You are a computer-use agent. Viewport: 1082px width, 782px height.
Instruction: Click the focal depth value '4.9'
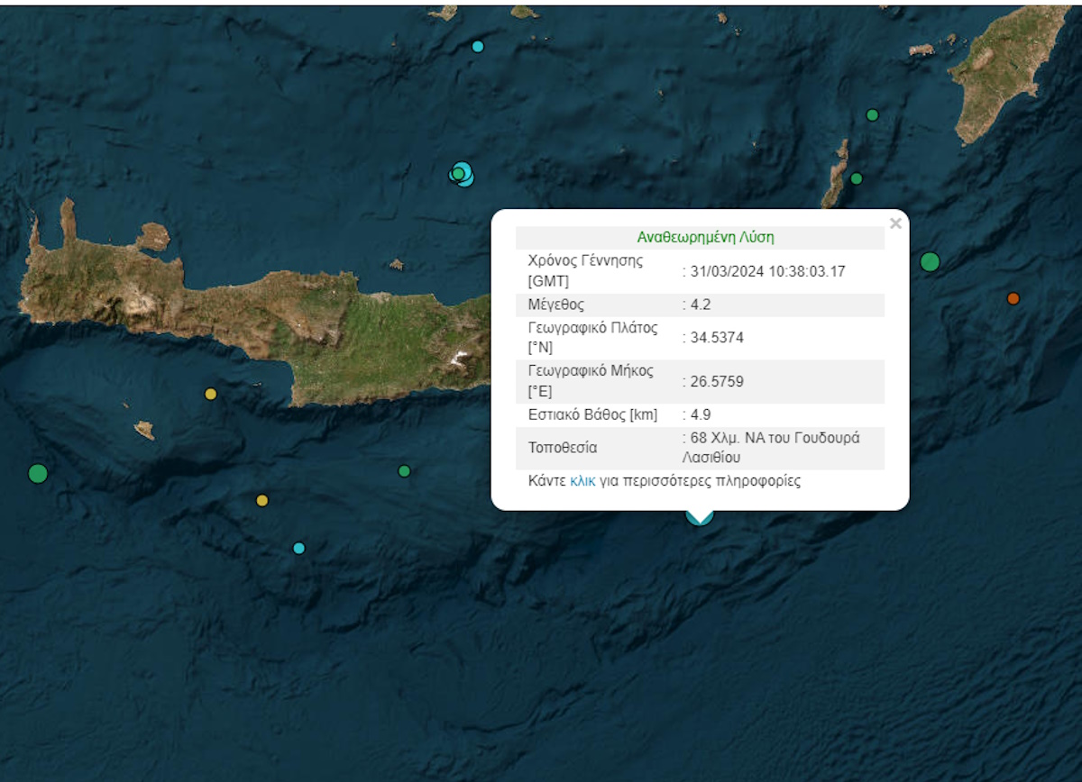pos(701,414)
